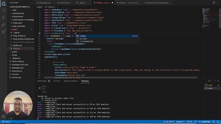Select the second node terminal entry
Viewport: 221px width, 124px height.
212,88
